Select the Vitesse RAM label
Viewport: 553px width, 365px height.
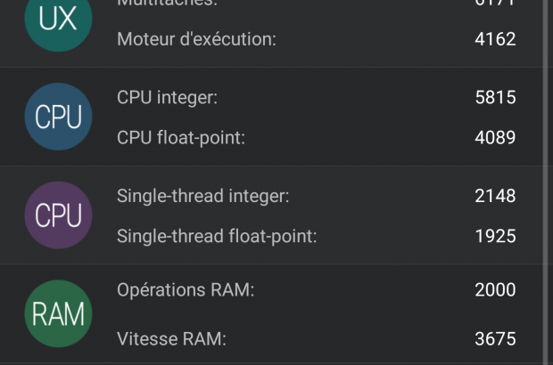pyautogui.click(x=171, y=338)
